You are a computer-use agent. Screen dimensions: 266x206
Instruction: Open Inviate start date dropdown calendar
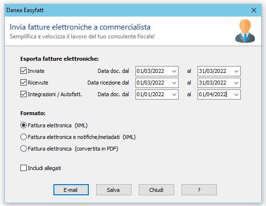pyautogui.click(x=174, y=71)
